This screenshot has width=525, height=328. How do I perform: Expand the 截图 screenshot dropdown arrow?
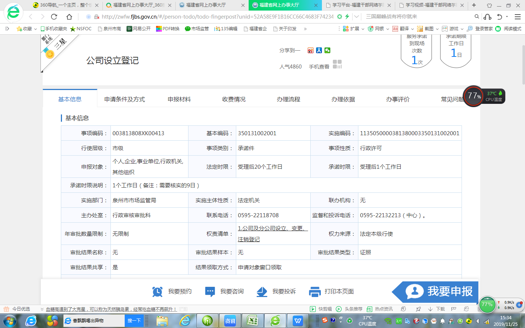pos(437,29)
